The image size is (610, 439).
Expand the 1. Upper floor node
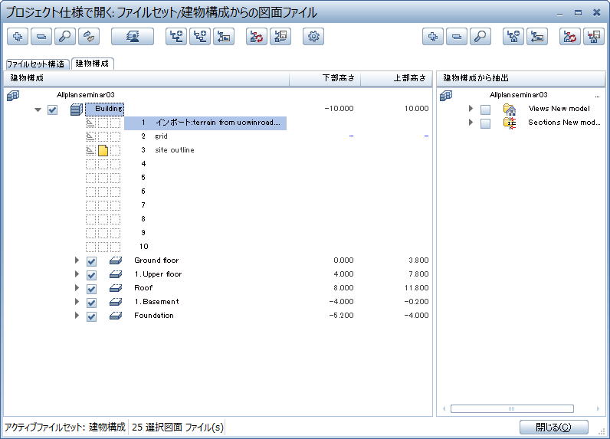pos(77,274)
